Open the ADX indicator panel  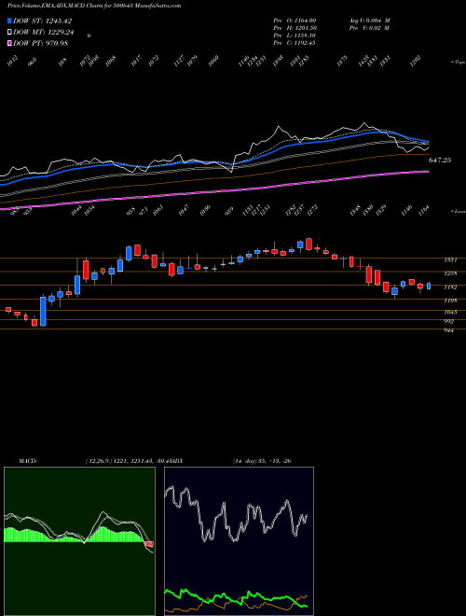(x=239, y=541)
